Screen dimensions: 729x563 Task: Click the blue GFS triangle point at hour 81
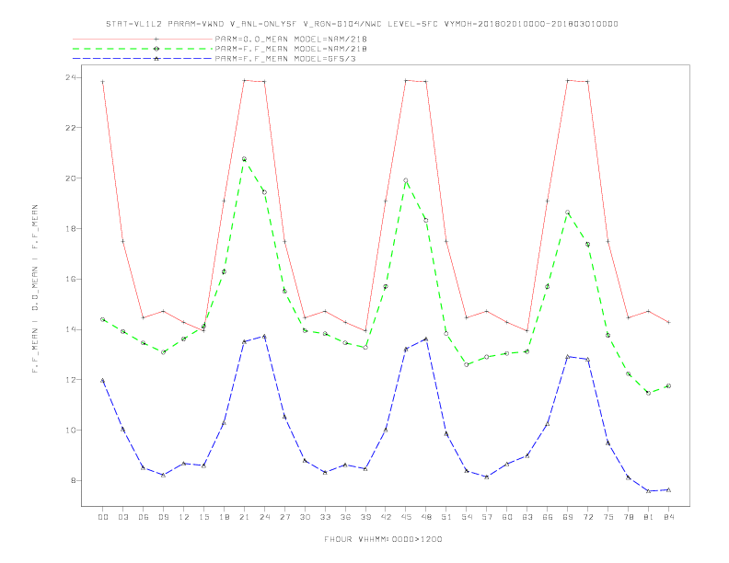click(649, 491)
